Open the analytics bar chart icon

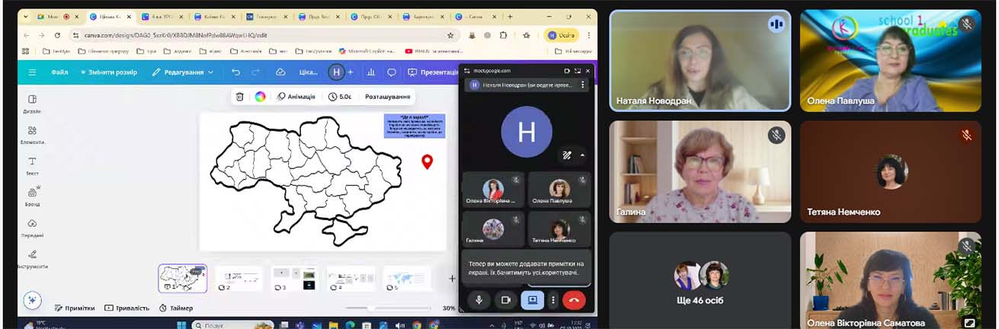(x=371, y=72)
